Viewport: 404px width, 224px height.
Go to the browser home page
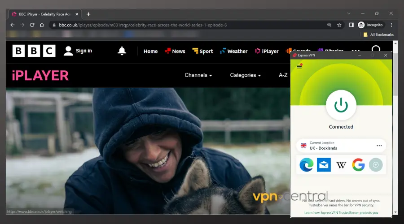[x=42, y=25]
